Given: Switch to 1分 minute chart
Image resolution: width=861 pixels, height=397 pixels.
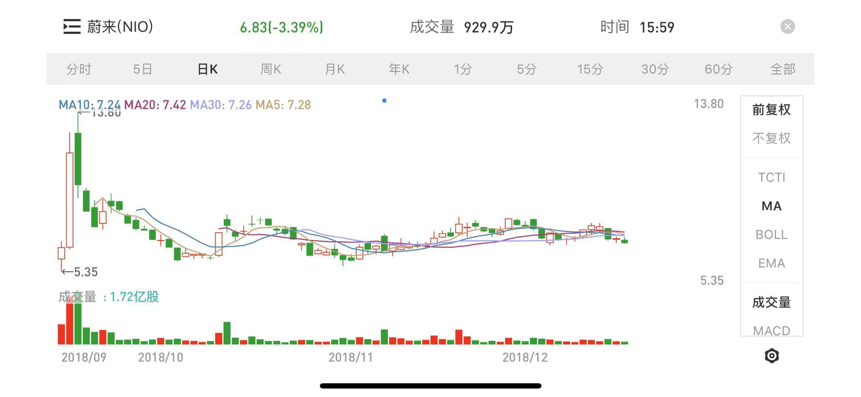Looking at the screenshot, I should (463, 69).
